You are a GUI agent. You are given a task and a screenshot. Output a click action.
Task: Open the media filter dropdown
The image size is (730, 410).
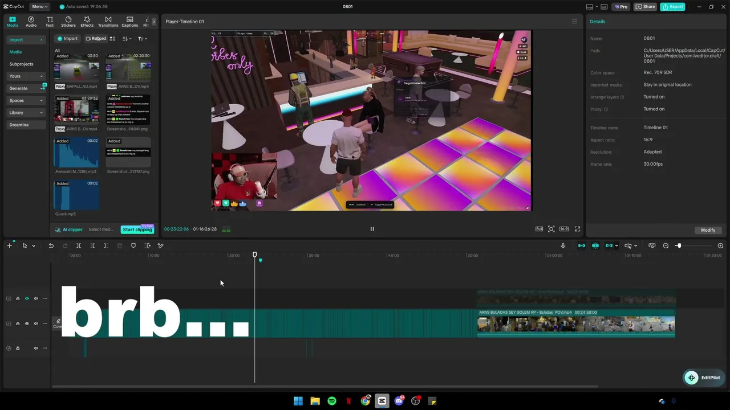tap(143, 39)
